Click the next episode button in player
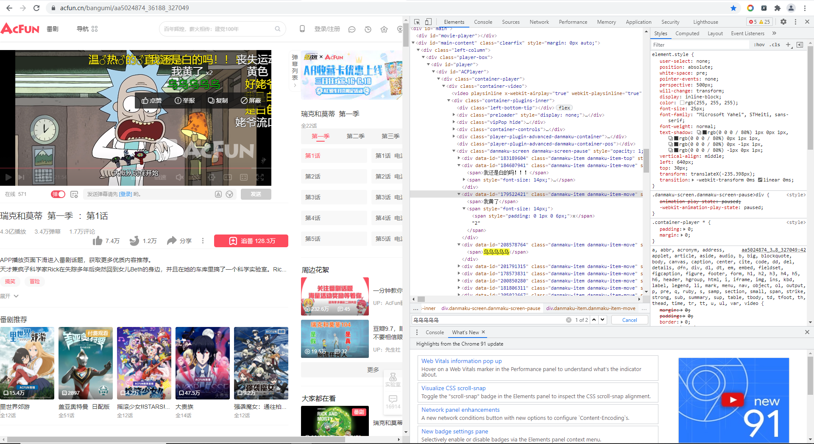Screen dimensions: 814x444 (22, 177)
